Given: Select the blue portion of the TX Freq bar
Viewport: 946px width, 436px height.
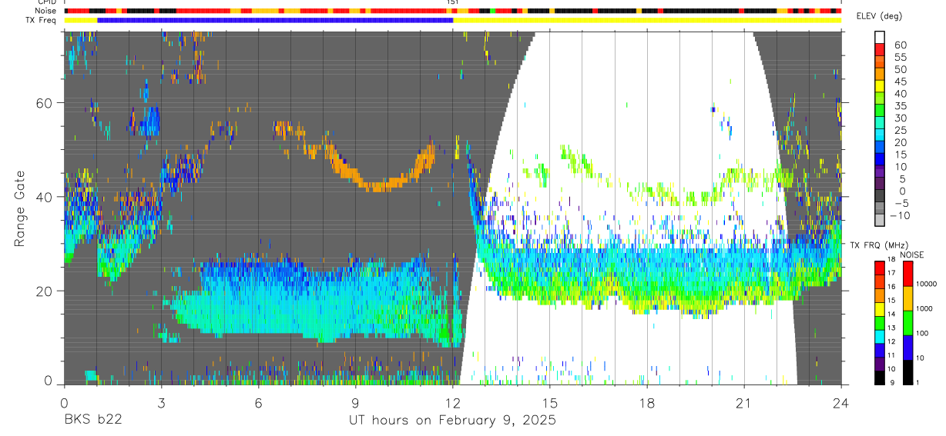Looking at the screenshot, I should coord(275,20).
